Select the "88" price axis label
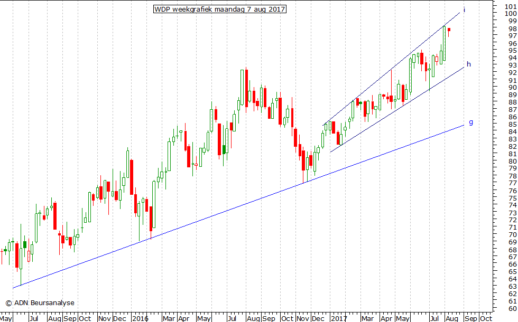 tap(513, 102)
